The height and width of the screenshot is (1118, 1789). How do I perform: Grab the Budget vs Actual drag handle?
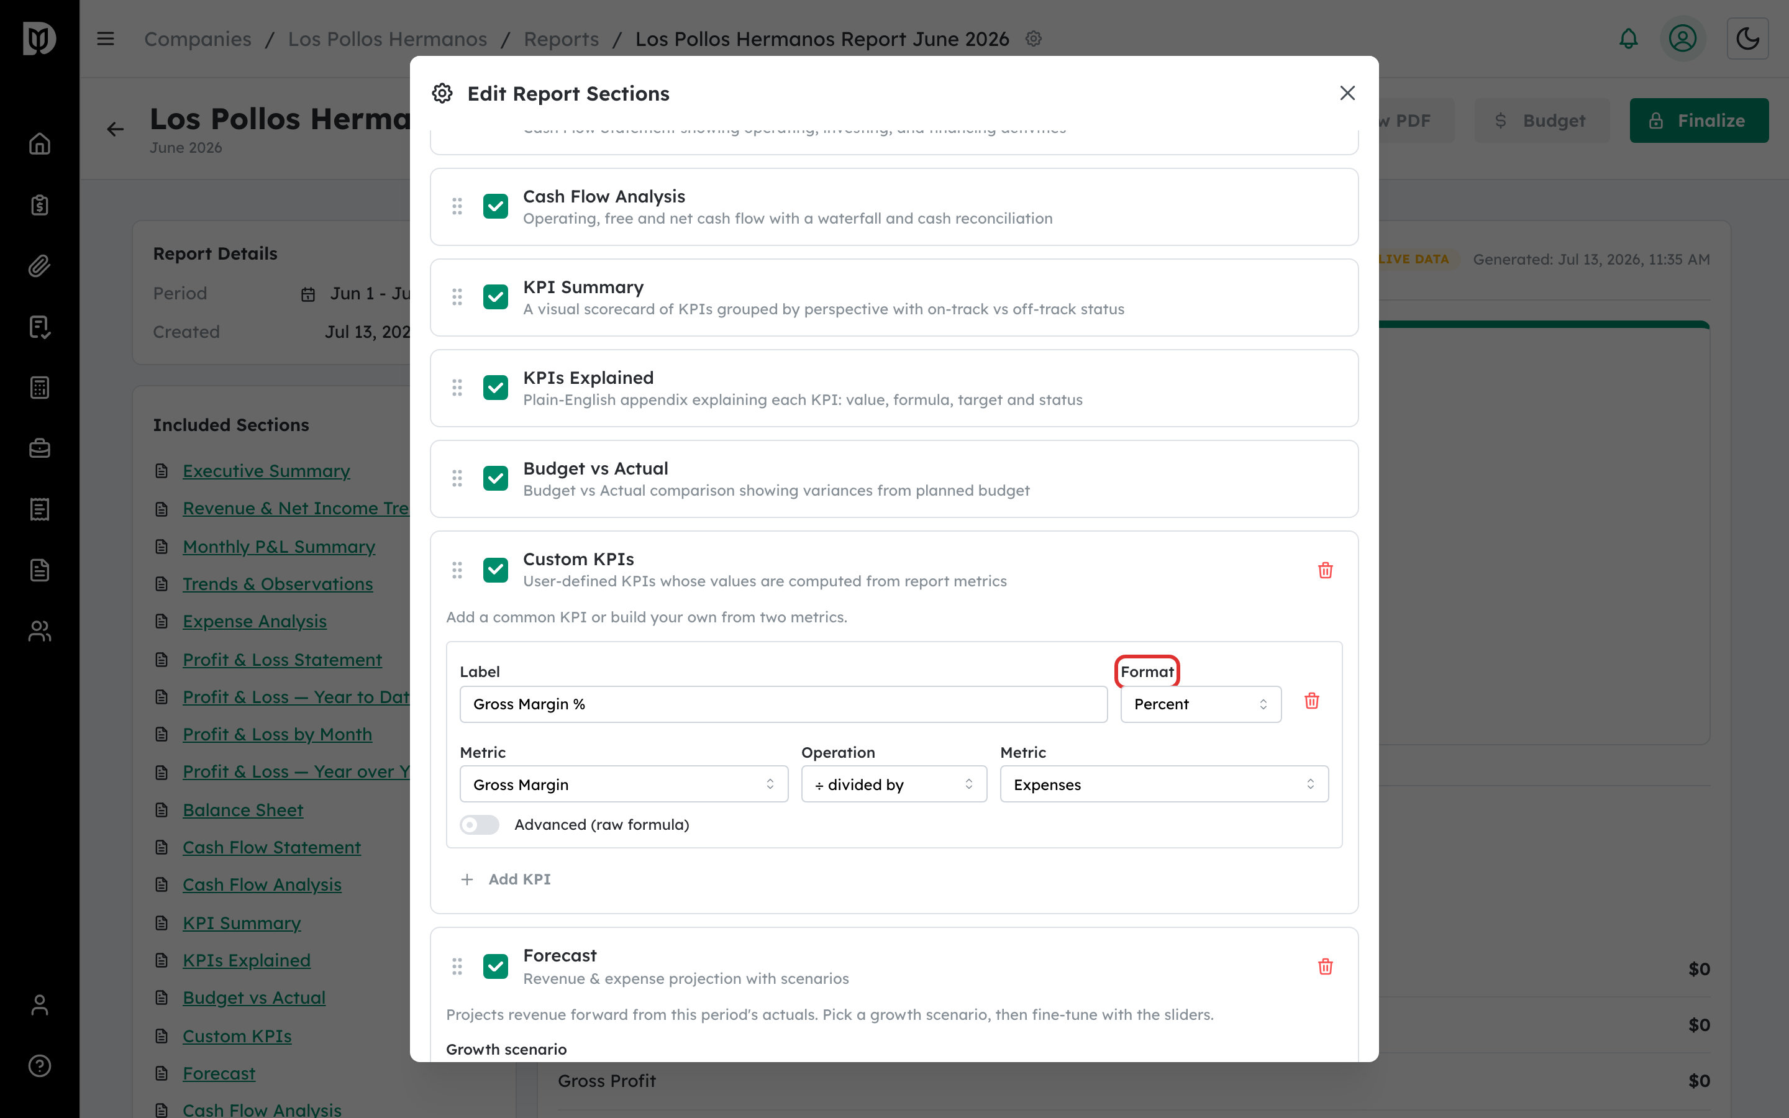click(x=457, y=478)
